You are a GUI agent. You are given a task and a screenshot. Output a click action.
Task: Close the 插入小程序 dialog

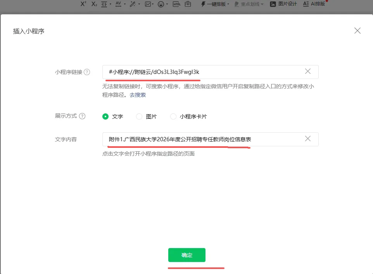357,31
